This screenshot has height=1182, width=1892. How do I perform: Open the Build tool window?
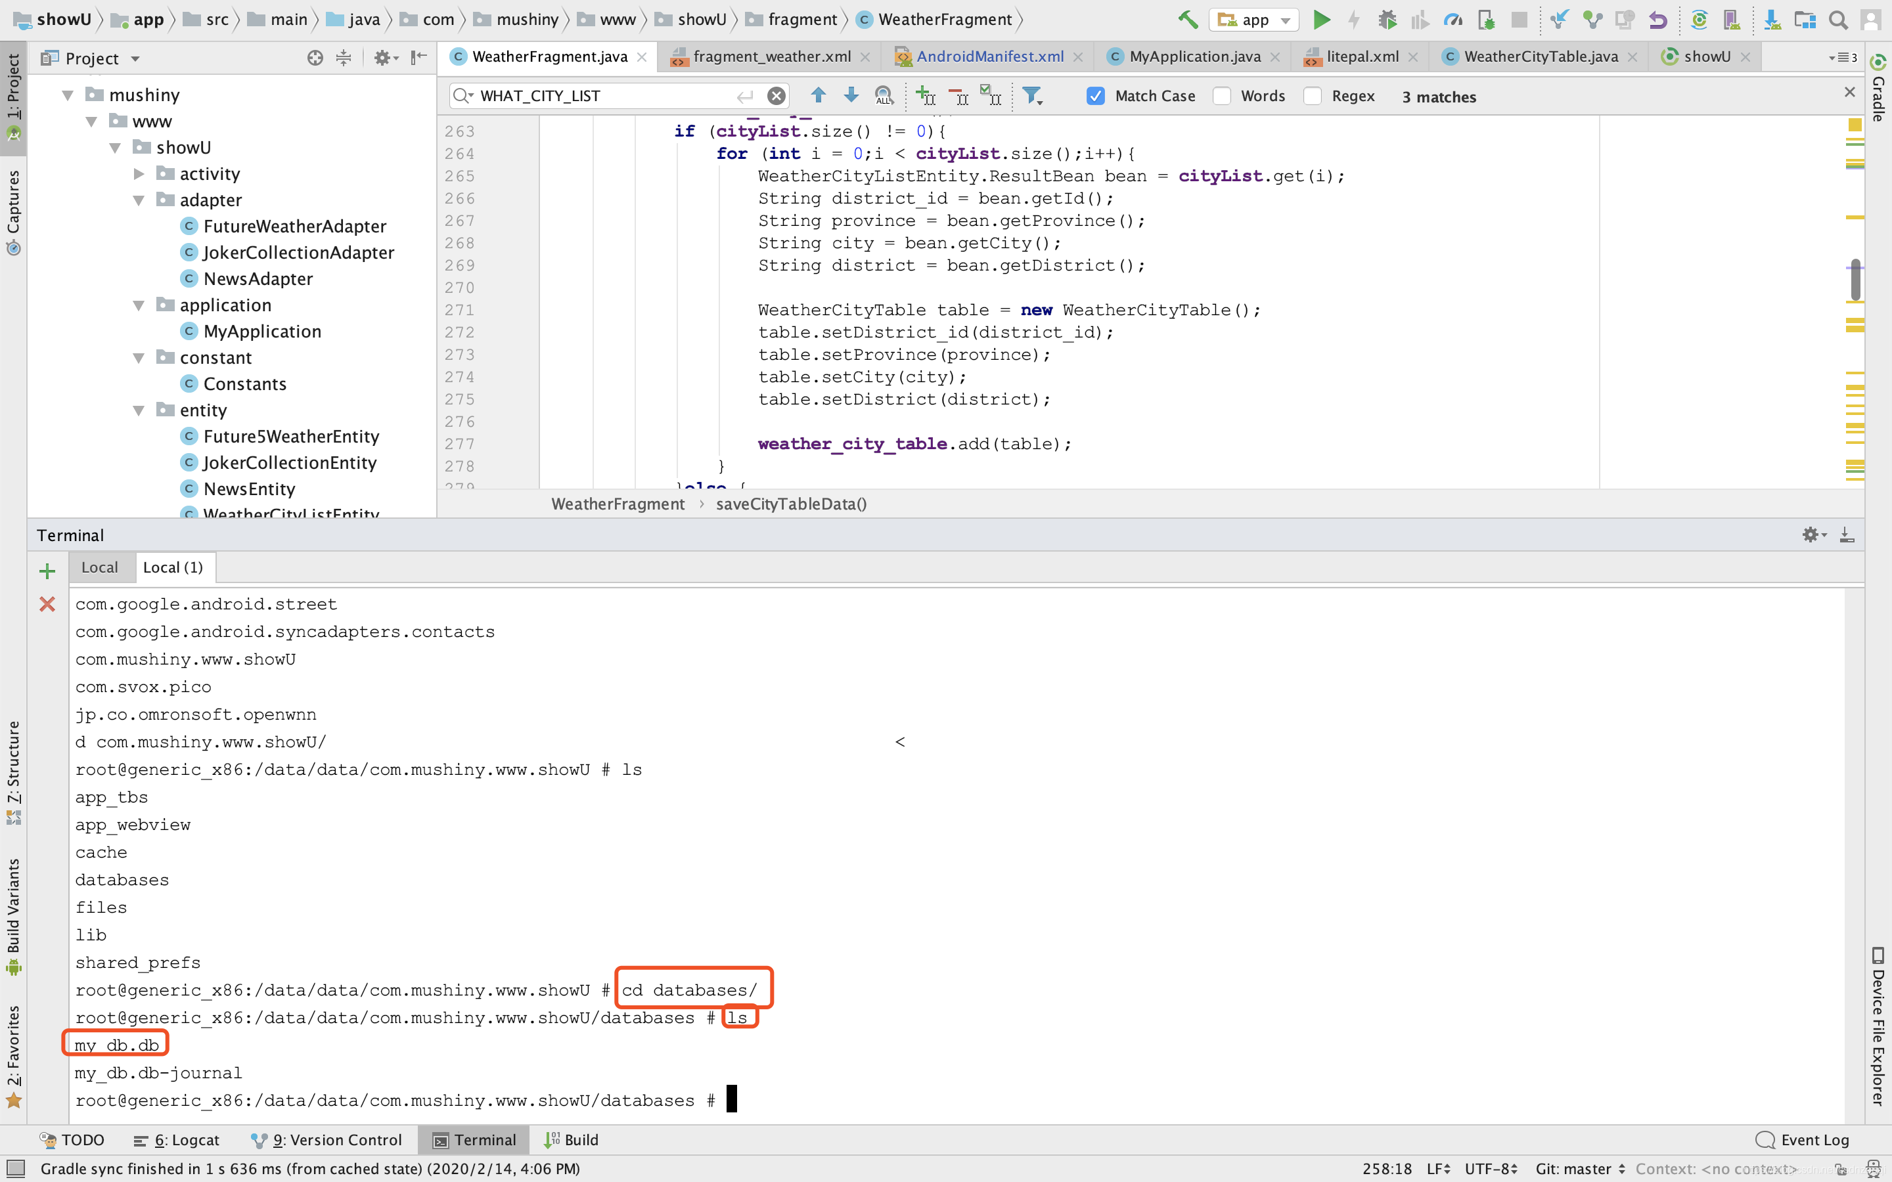tap(572, 1140)
